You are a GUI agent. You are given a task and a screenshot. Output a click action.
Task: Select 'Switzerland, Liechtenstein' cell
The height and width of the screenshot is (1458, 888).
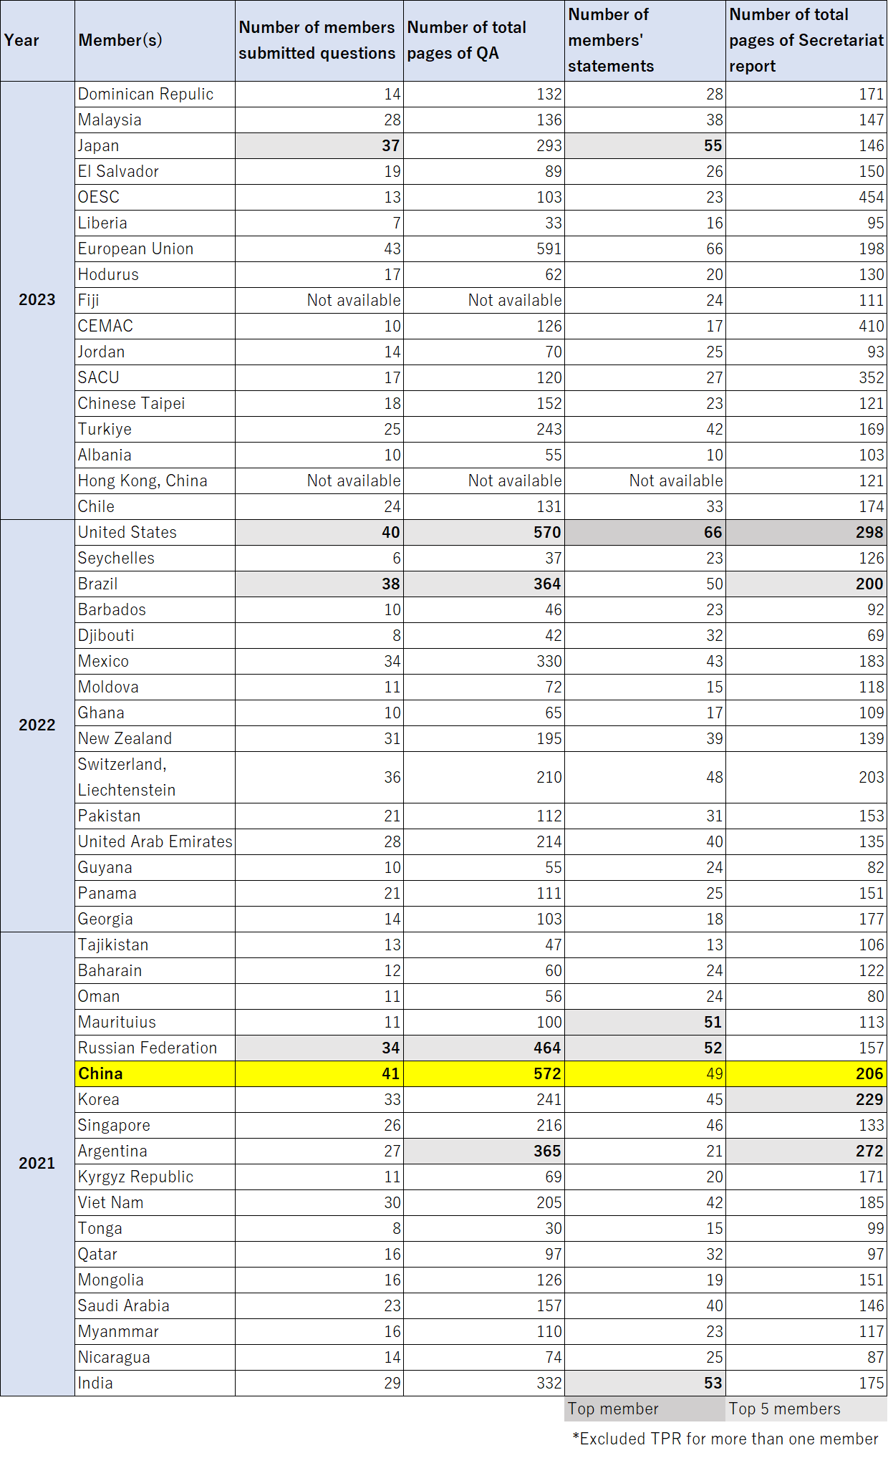coord(155,778)
